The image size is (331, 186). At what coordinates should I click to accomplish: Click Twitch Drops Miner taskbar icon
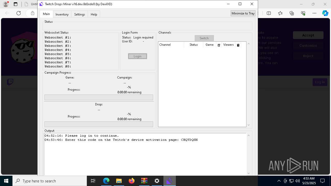(170, 181)
